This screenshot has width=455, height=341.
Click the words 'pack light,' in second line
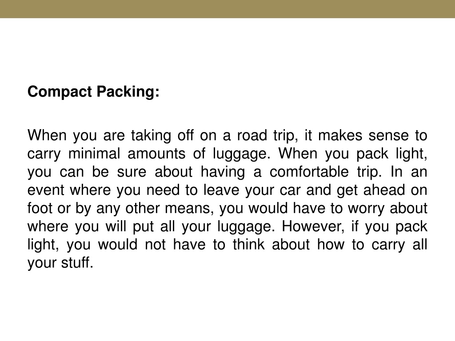(392, 154)
